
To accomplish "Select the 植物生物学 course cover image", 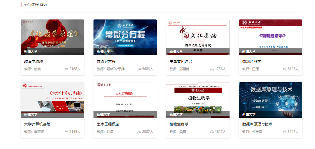I will pos(198,100).
